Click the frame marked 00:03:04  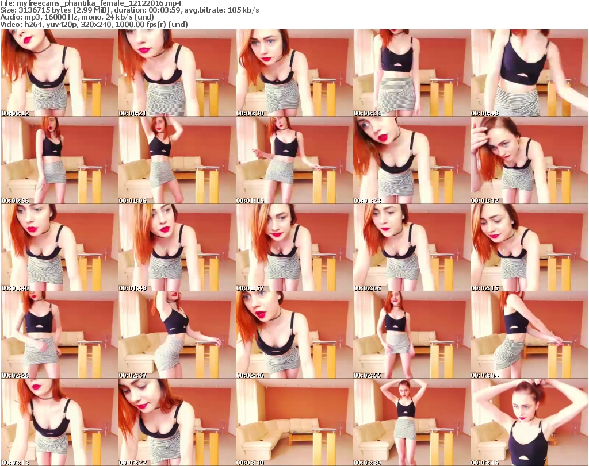click(x=529, y=335)
